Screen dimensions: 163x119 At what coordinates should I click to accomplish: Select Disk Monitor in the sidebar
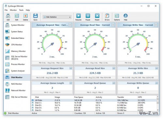point(17,77)
